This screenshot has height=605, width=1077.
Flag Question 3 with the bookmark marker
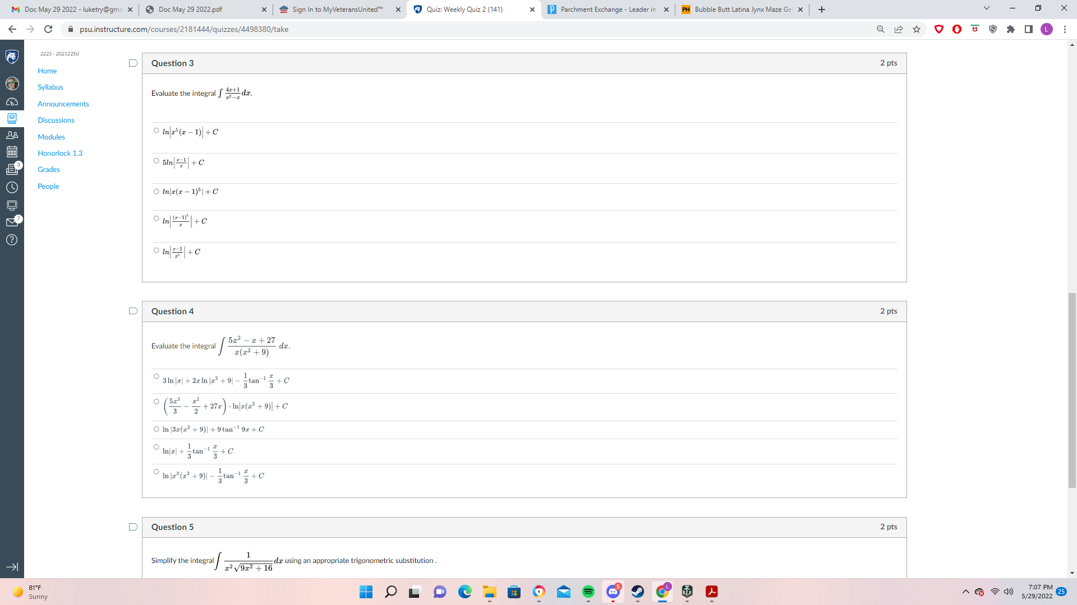tap(133, 63)
